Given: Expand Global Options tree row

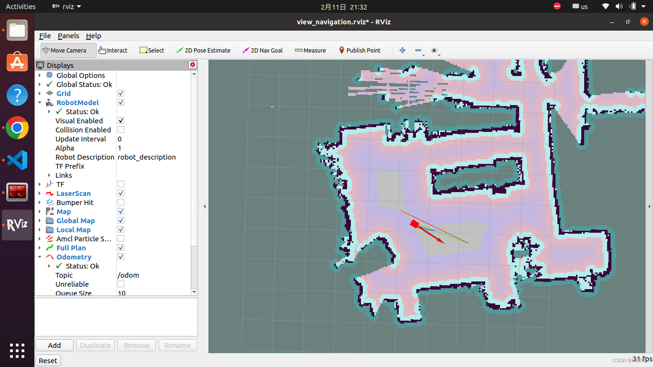Looking at the screenshot, I should (40, 75).
